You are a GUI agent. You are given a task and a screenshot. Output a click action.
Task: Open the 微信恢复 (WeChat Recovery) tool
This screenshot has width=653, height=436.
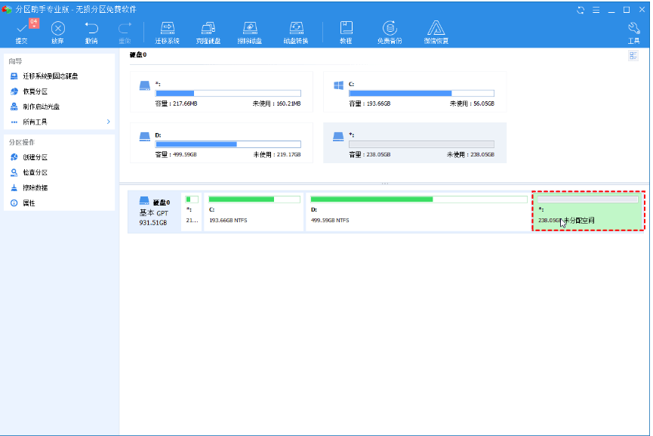pos(436,30)
